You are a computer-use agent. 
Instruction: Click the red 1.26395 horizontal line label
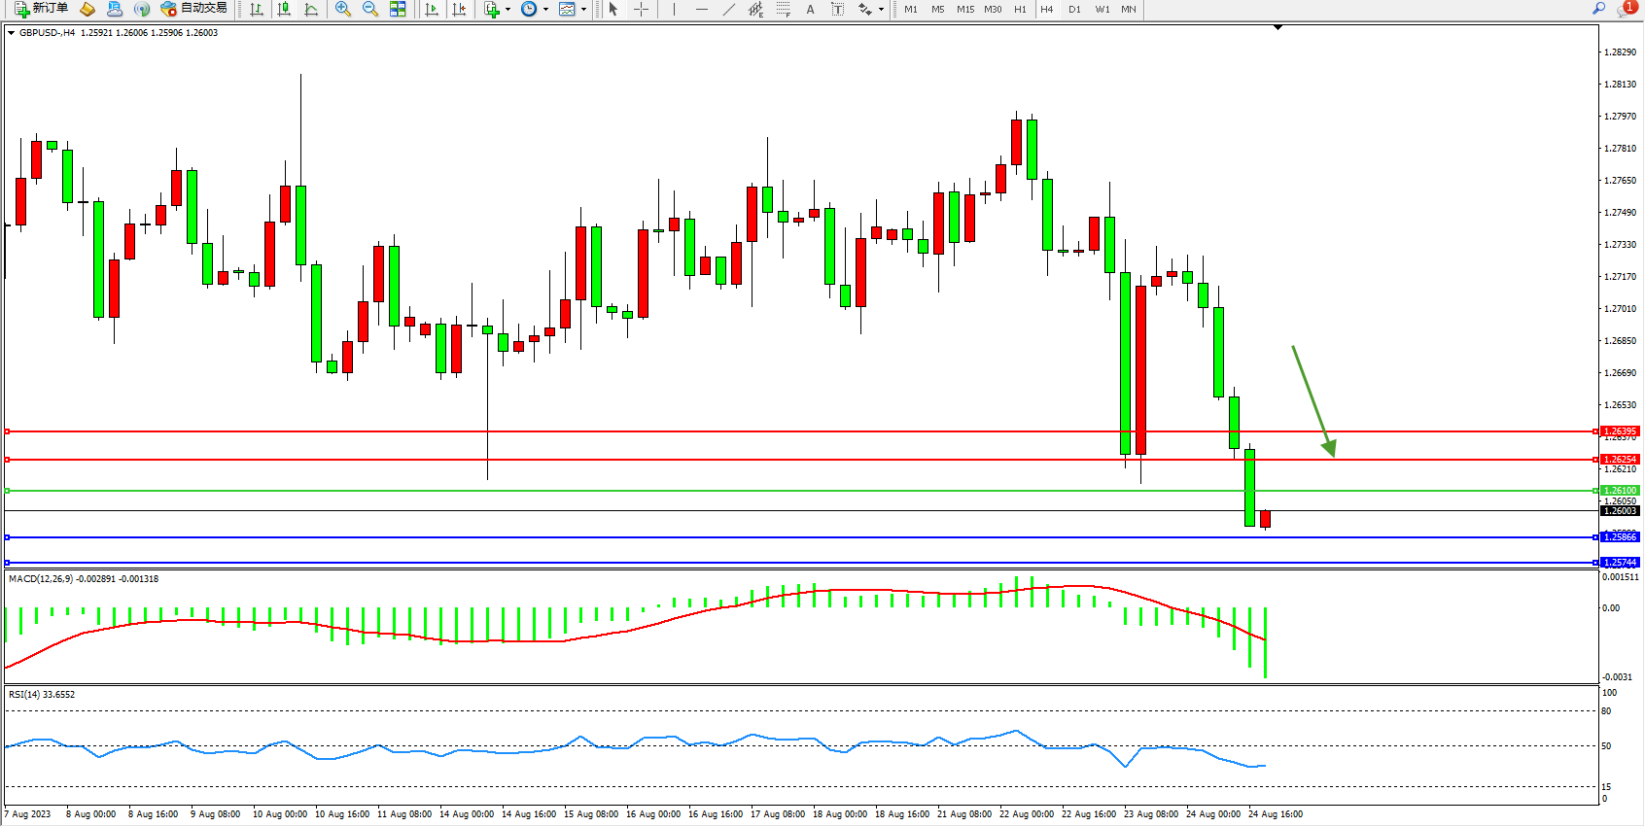point(1620,431)
